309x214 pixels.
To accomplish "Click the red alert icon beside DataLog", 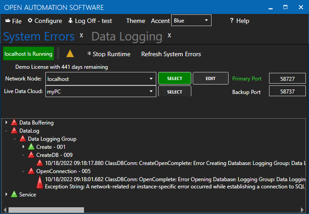I will click(x=14, y=131).
